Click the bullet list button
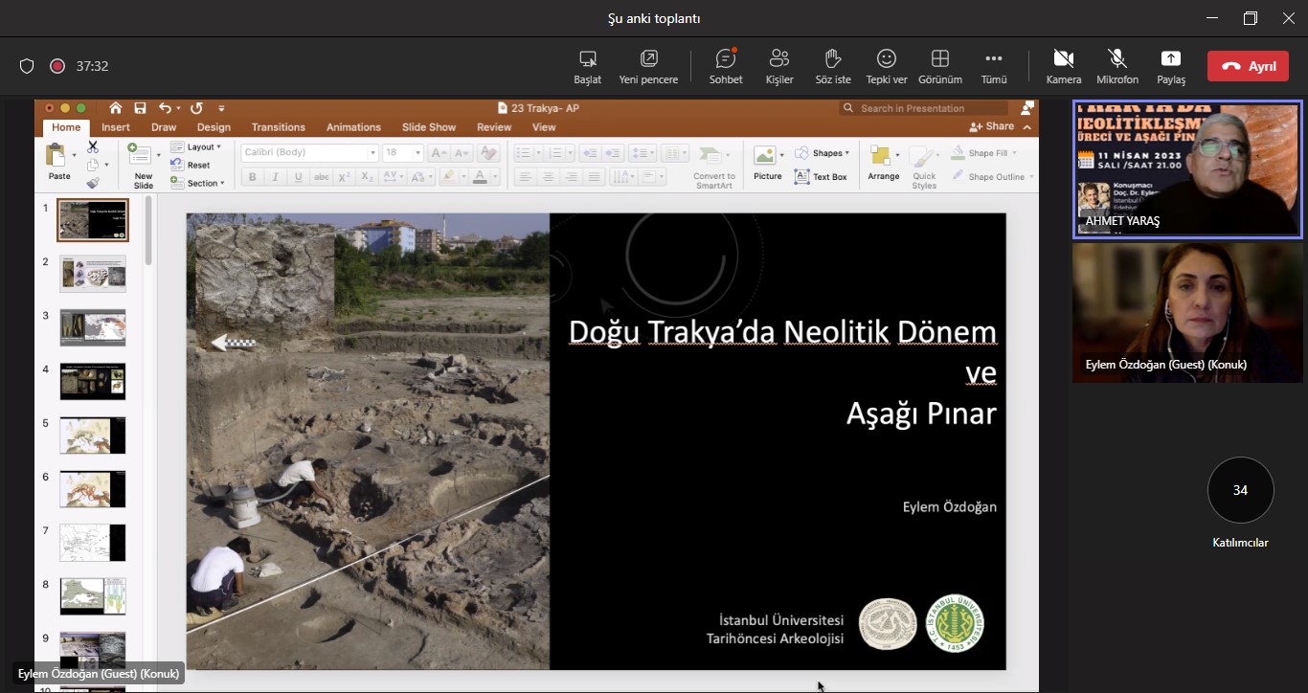Image resolution: width=1308 pixels, height=693 pixels. (x=523, y=153)
